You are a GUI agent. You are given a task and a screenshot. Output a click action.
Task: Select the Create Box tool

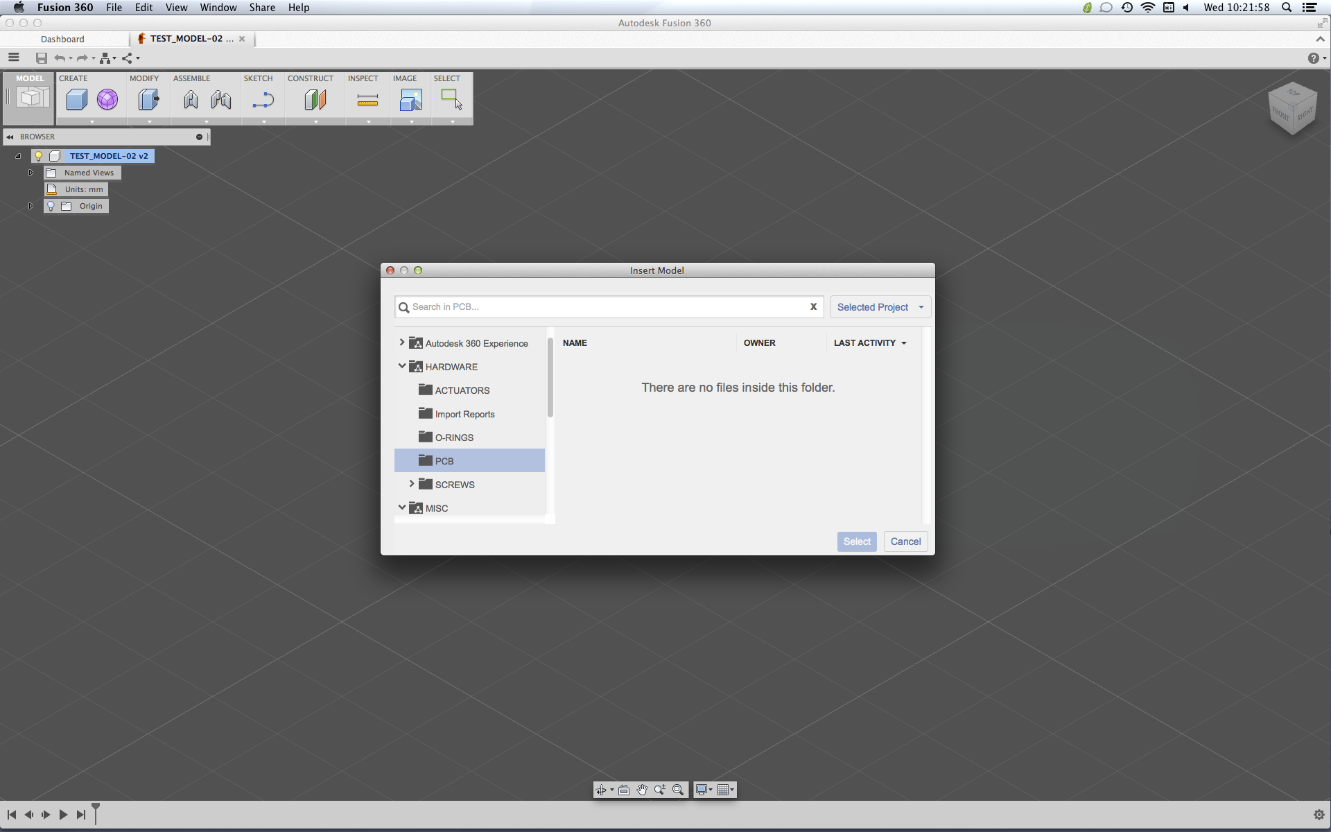(x=76, y=100)
